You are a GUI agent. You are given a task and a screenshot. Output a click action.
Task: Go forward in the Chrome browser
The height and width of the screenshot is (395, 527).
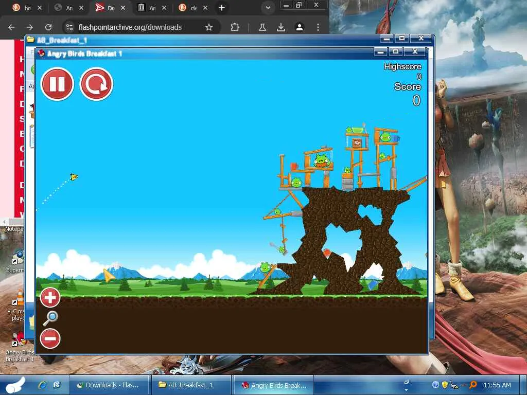click(30, 27)
